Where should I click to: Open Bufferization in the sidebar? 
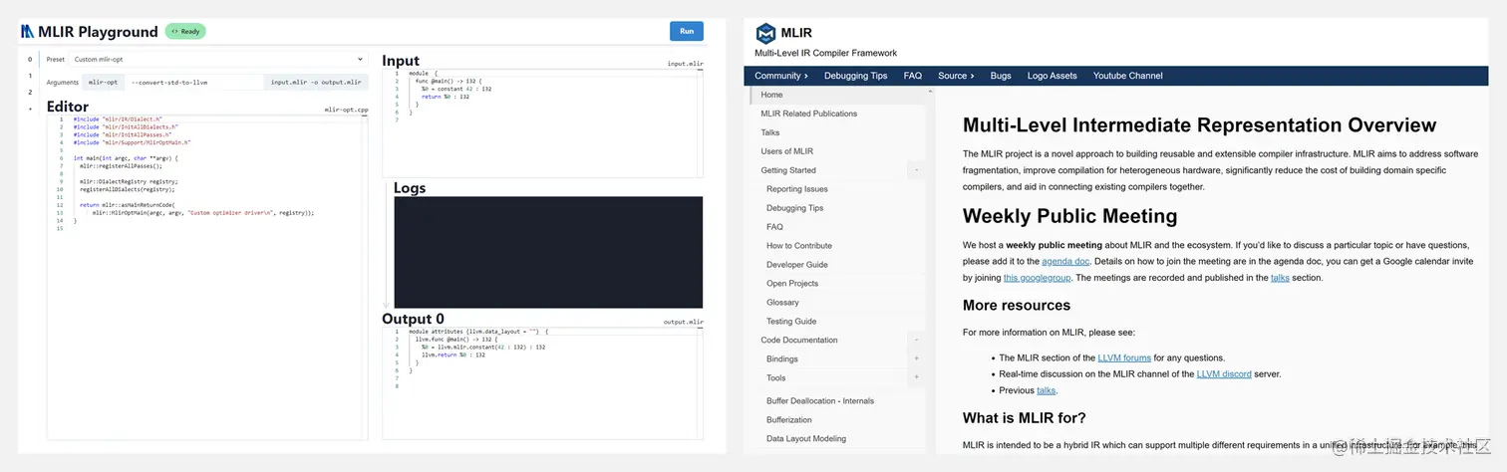click(x=789, y=420)
